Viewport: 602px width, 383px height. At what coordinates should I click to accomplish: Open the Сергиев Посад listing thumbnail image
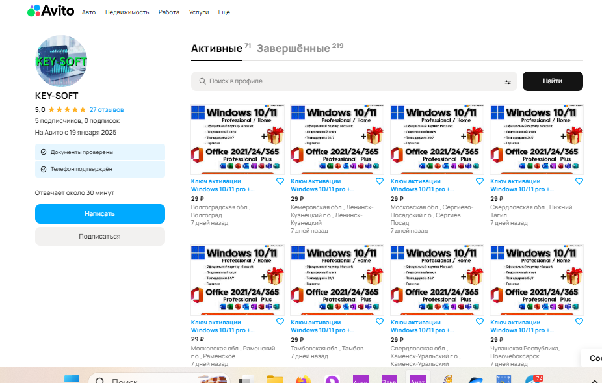coord(438,139)
